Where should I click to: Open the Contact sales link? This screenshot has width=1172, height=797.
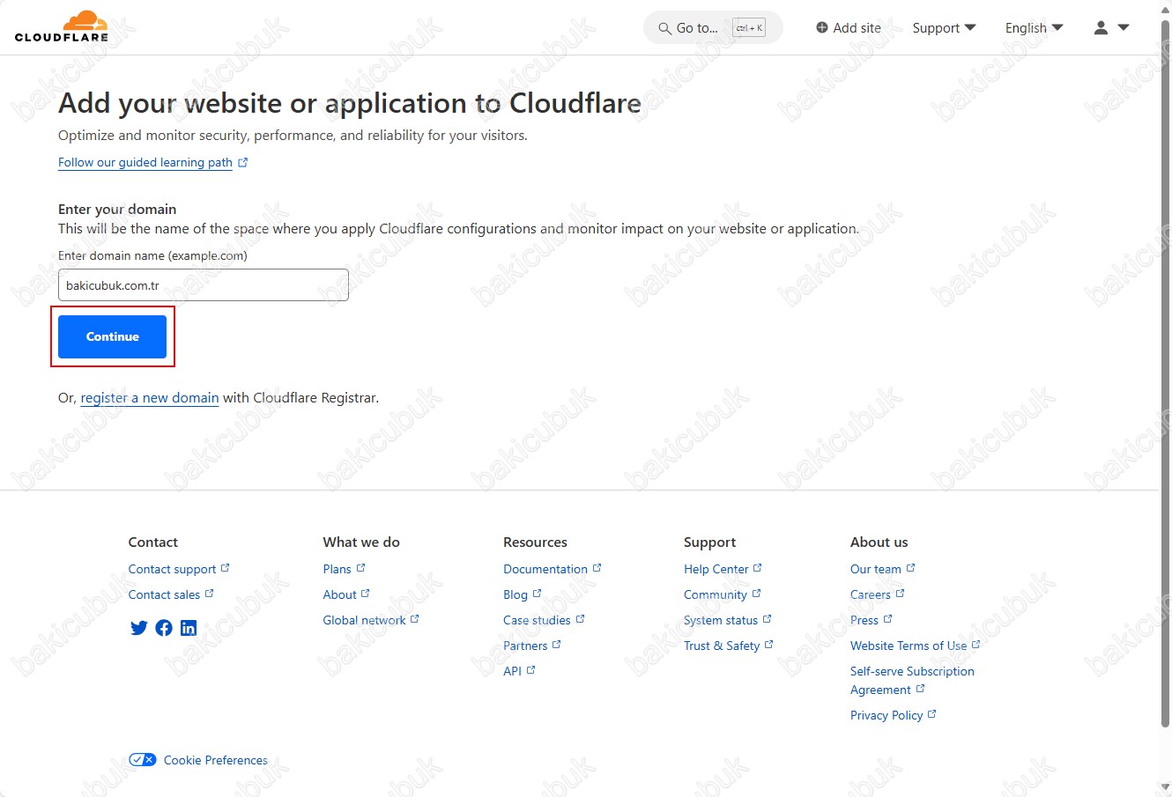point(164,594)
